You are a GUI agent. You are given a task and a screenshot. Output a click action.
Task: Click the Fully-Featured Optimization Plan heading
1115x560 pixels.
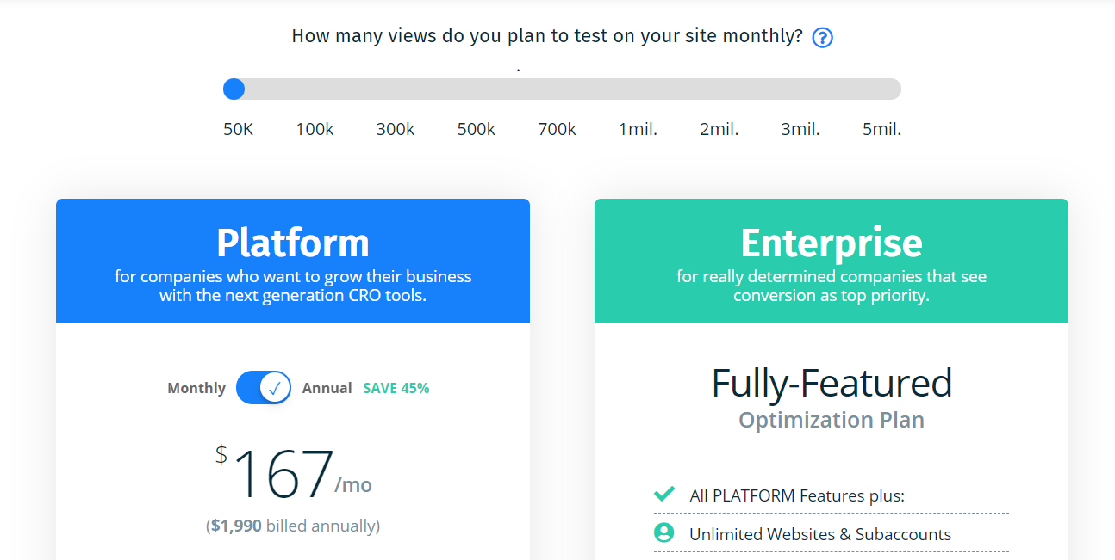(831, 397)
